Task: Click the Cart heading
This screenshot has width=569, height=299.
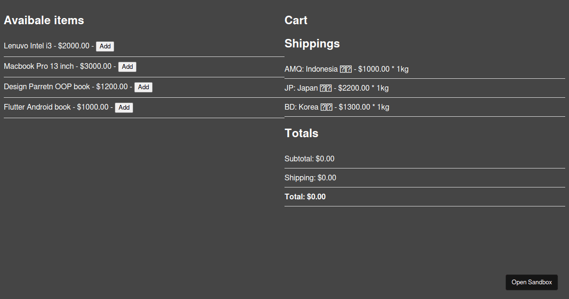Action: pyautogui.click(x=296, y=20)
